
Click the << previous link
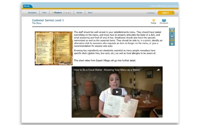[150, 13]
